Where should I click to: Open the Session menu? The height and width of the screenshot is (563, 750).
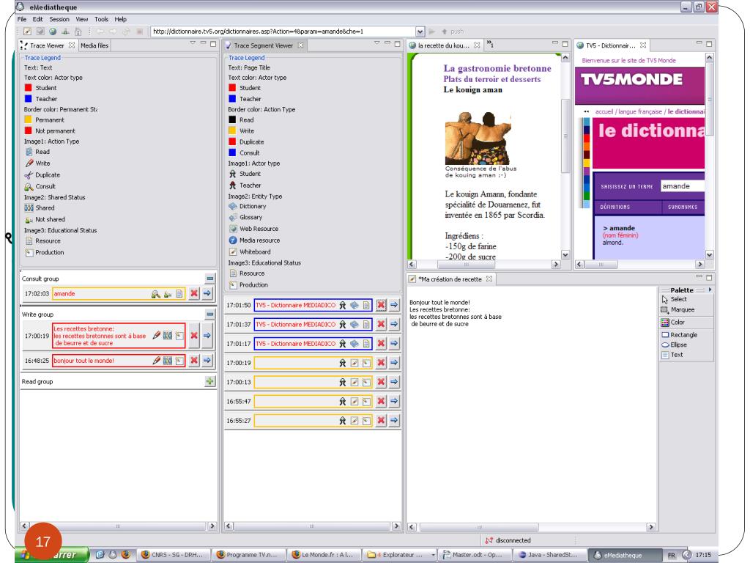[x=59, y=19]
